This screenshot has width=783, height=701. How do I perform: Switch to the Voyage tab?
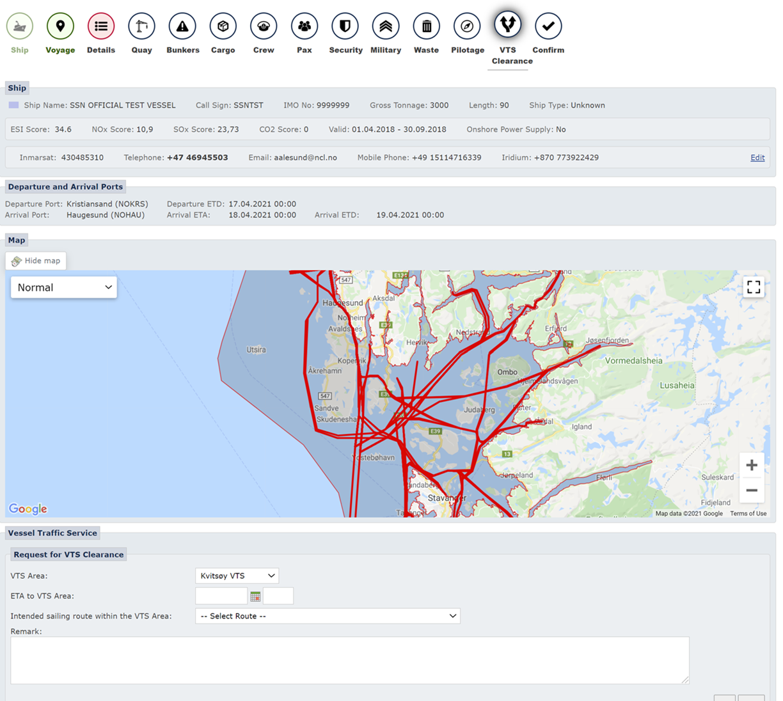[x=60, y=27]
